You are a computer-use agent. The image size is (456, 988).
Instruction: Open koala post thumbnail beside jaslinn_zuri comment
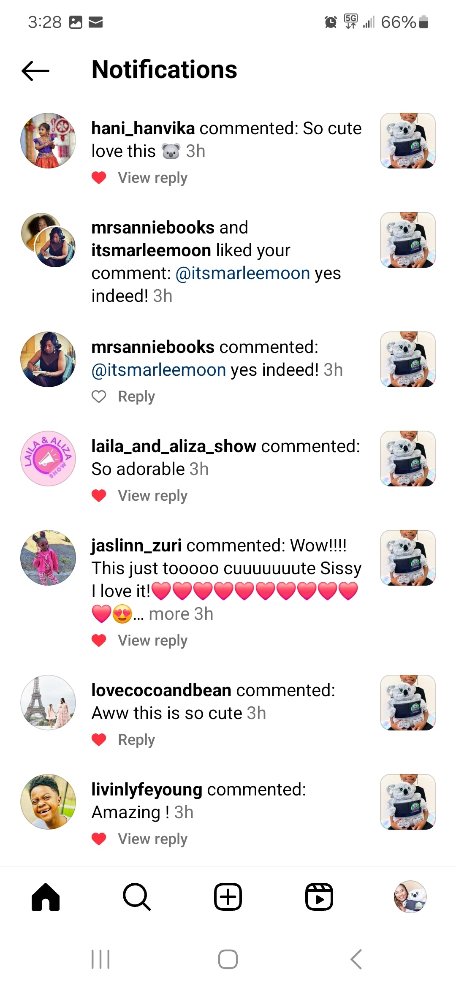(408, 558)
